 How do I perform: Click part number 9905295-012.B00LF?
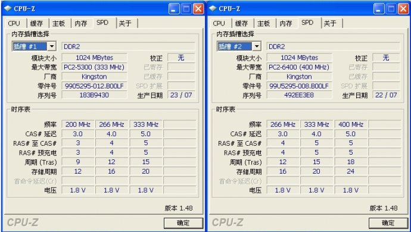coord(94,86)
